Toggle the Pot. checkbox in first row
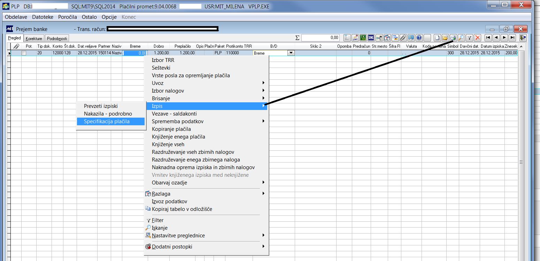540x261 pixels. [x=24, y=53]
